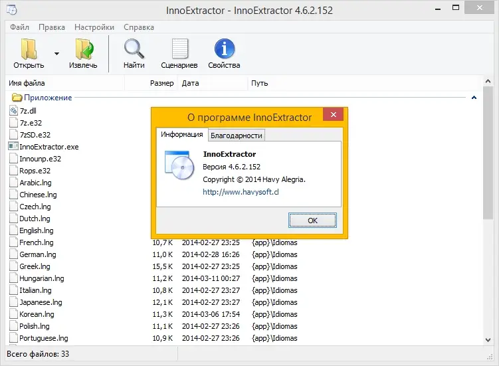Sort by Дата column header
499x366 pixels.
(212, 83)
